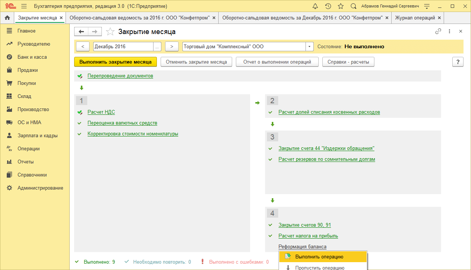The height and width of the screenshot is (270, 471).
Task: Click the search magnifier icon
Action: [x=353, y=6]
